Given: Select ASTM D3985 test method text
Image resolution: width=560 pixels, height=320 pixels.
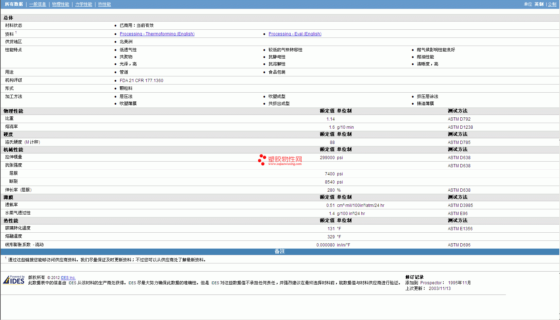Looking at the screenshot, I should (460, 205).
